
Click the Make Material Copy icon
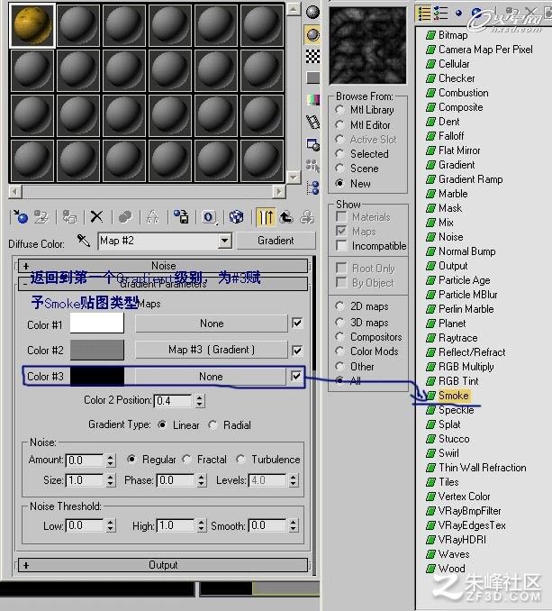pyautogui.click(x=125, y=217)
